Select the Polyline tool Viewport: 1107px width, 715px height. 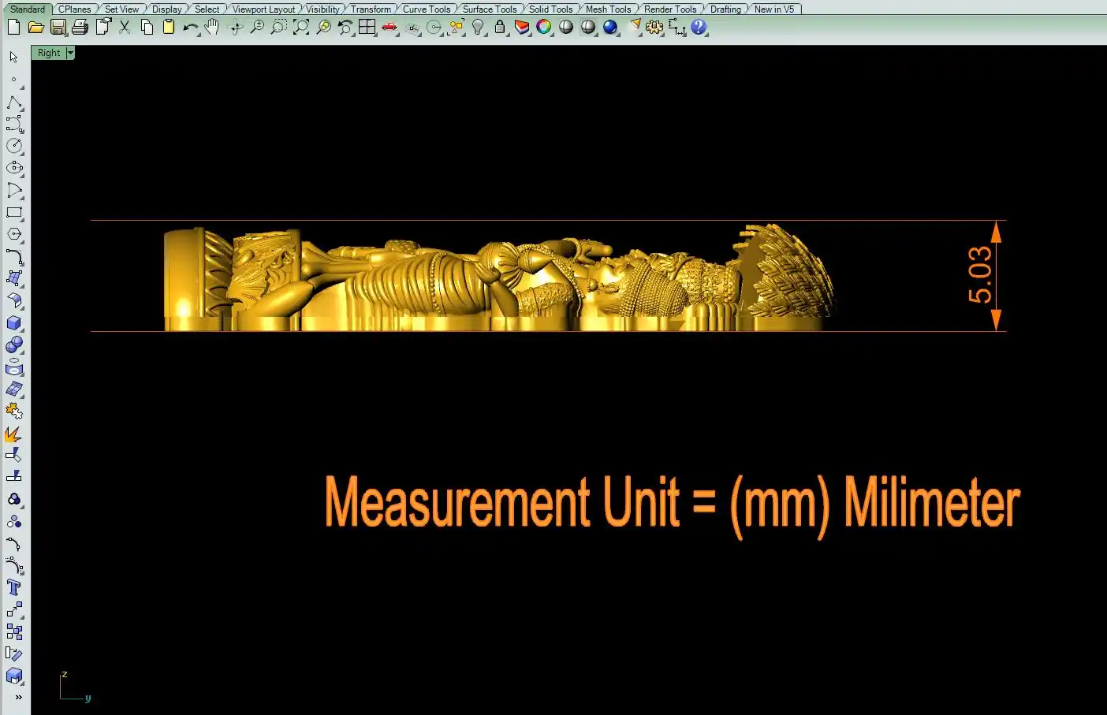pyautogui.click(x=14, y=103)
